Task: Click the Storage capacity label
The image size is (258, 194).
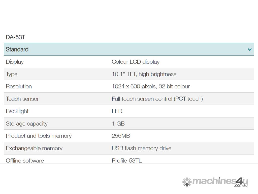Action: pos(26,124)
